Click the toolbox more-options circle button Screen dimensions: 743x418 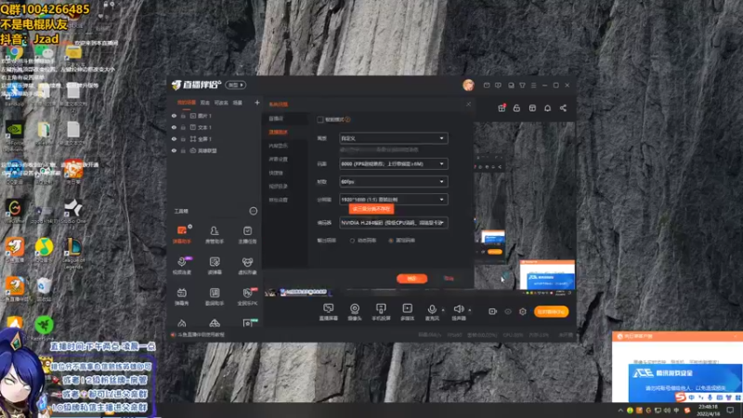click(x=254, y=211)
